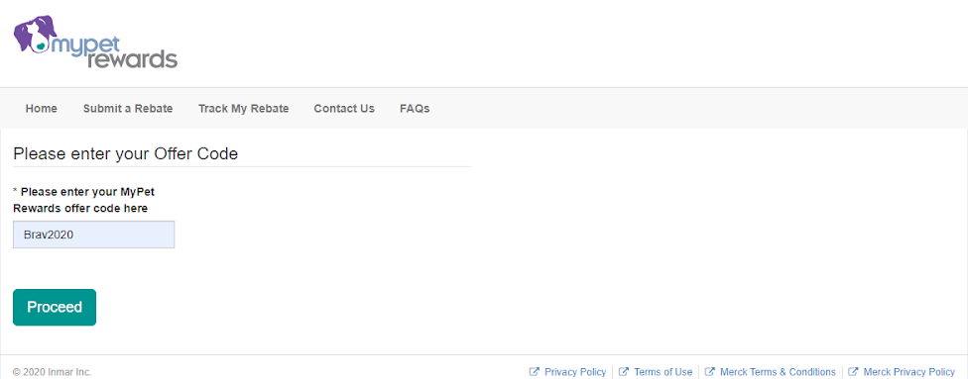Open the Privacy Policy footer link

(x=575, y=372)
